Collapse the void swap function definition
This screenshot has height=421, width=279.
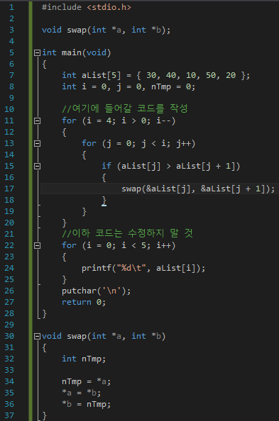coord(37,336)
